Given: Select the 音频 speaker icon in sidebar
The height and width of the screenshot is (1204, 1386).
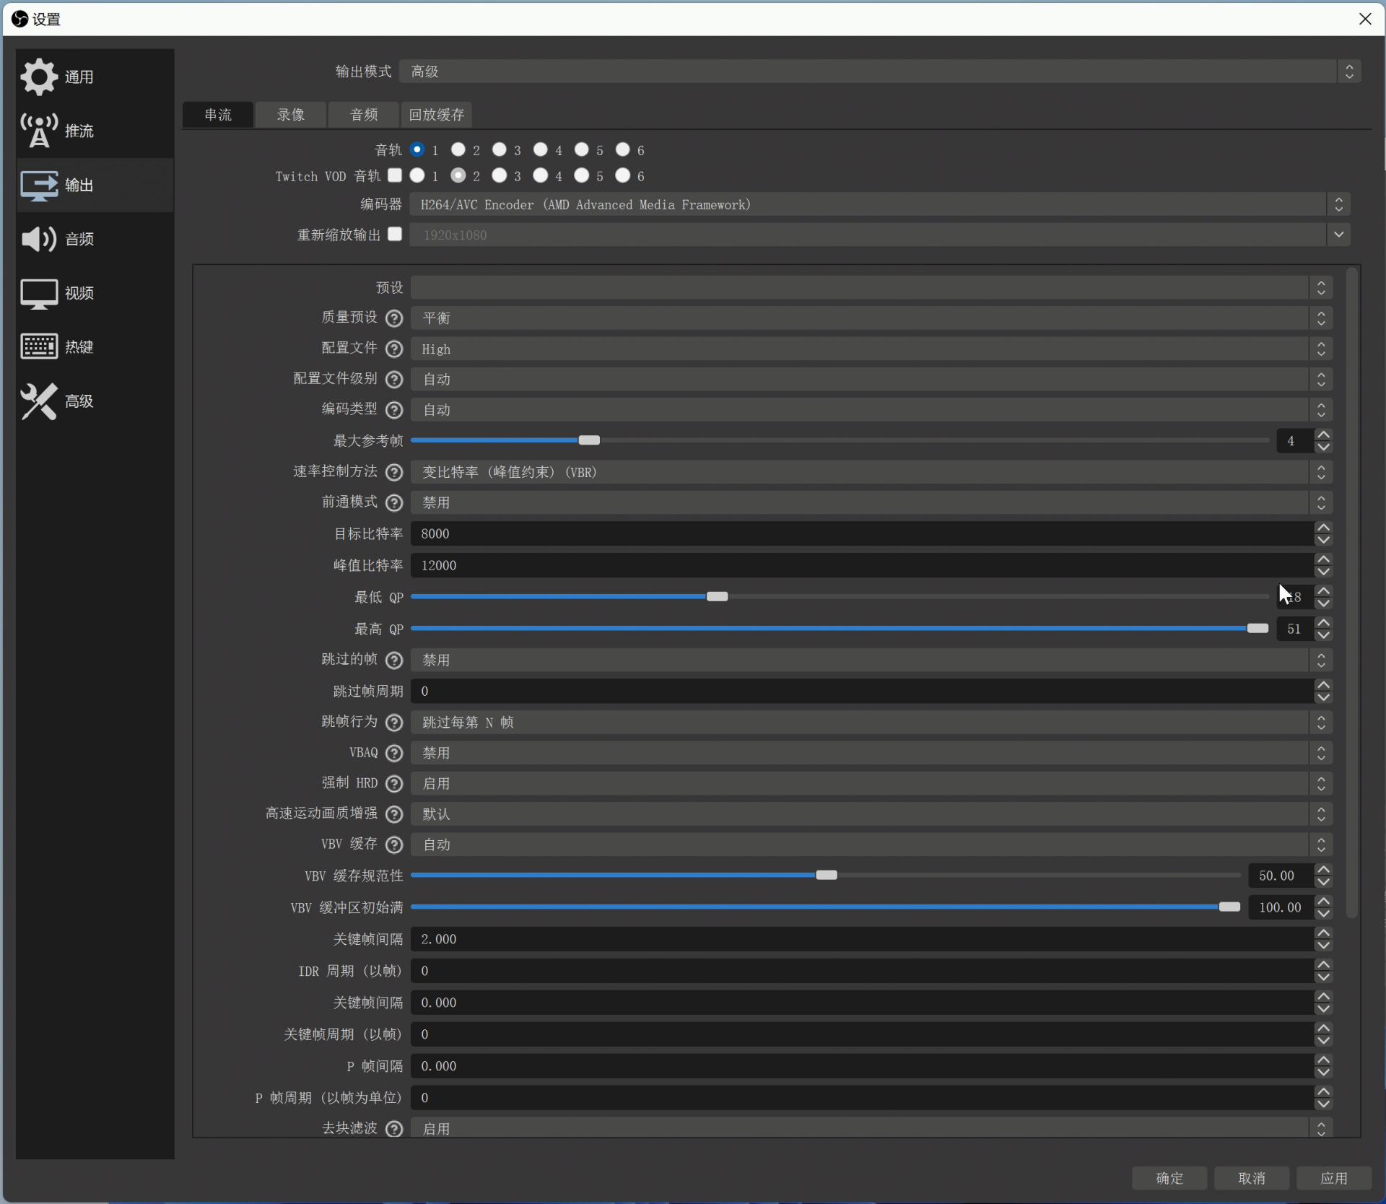Looking at the screenshot, I should pyautogui.click(x=39, y=239).
